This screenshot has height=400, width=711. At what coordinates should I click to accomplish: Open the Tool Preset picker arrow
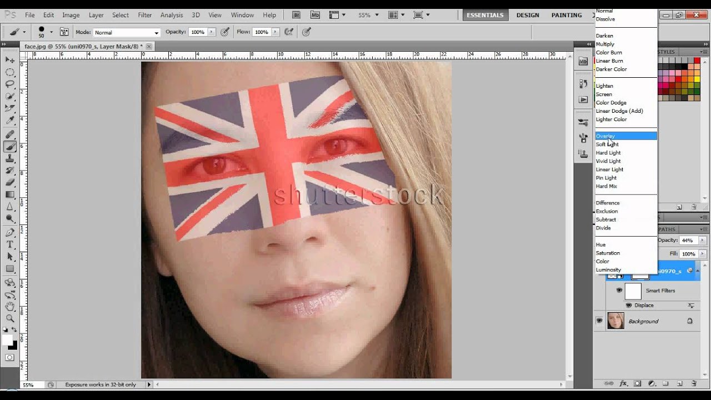tap(24, 32)
